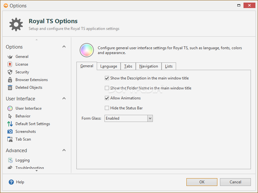
Task: Click the Security shield icon
Action: [10, 72]
